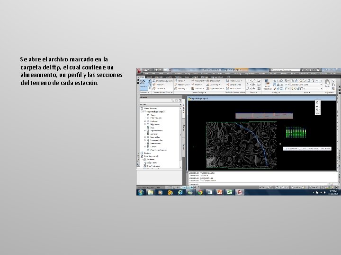This screenshot has width=341, height=255.
Task: Select the Grading tool in Create Design
Action: [x=180, y=88]
